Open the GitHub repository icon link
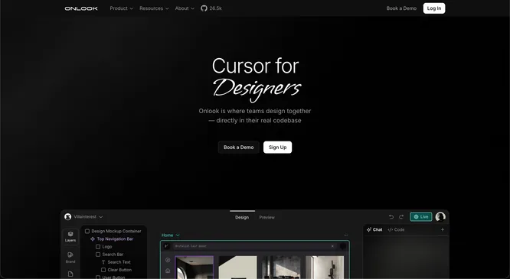The height and width of the screenshot is (279, 510). coord(204,8)
